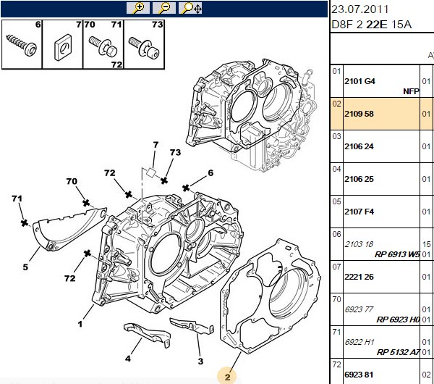Select part number 6923 81

tap(359, 375)
